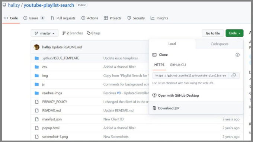
Task: Copy the clone URL with copy icon
Action: pyautogui.click(x=234, y=75)
